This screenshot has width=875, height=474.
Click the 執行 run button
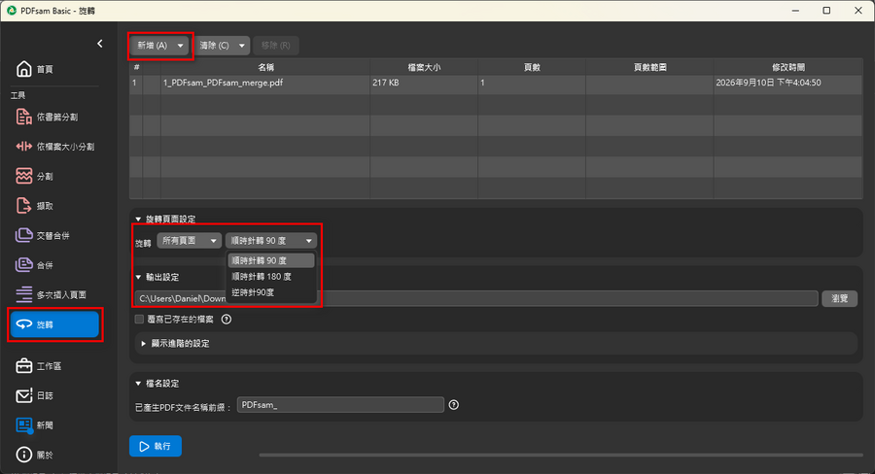(x=156, y=446)
